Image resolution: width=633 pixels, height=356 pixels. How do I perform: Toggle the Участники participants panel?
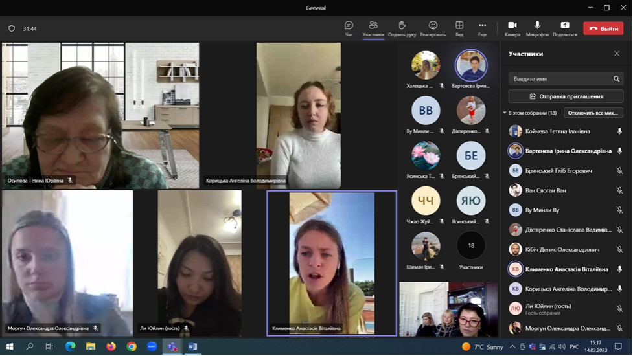[x=373, y=28]
